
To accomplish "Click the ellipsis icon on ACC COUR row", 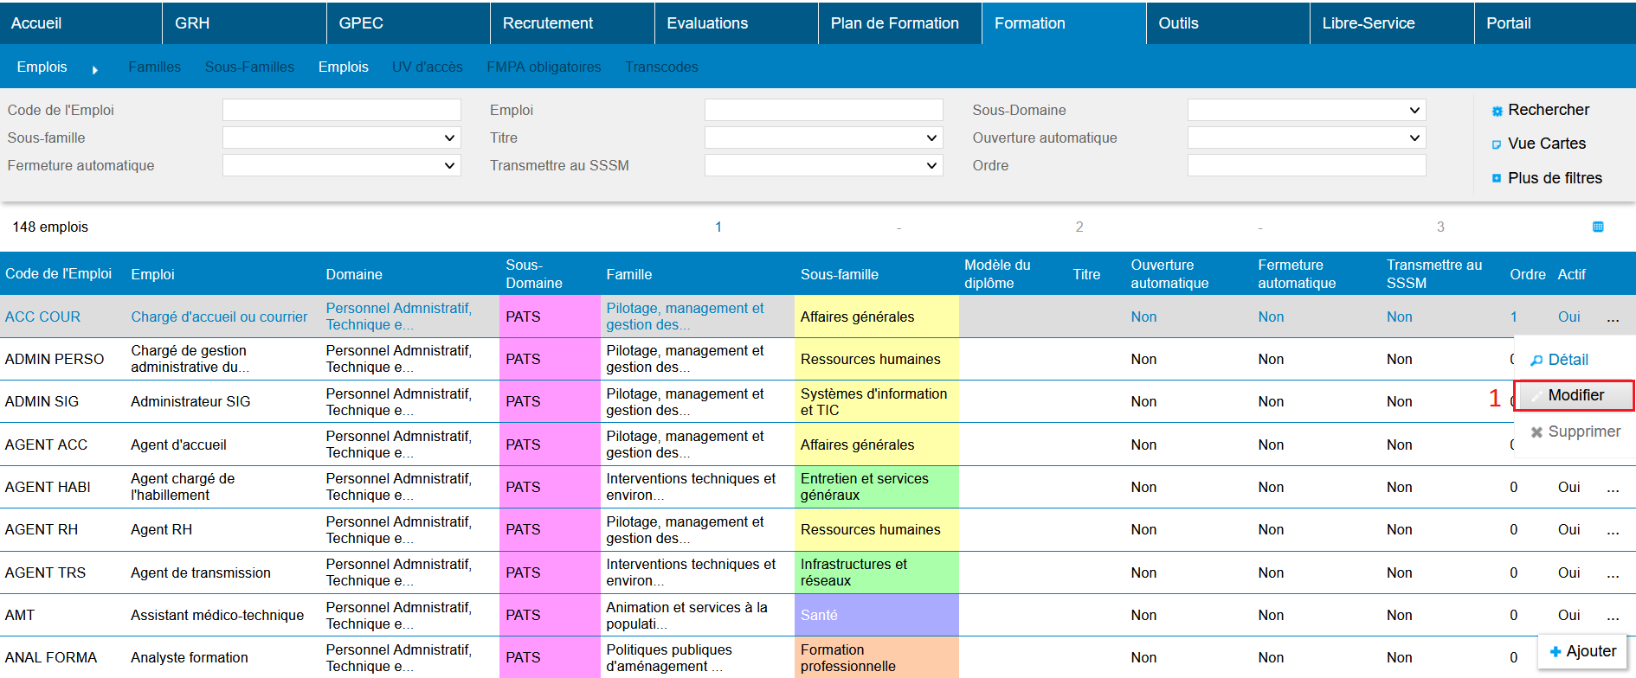I will point(1613,317).
